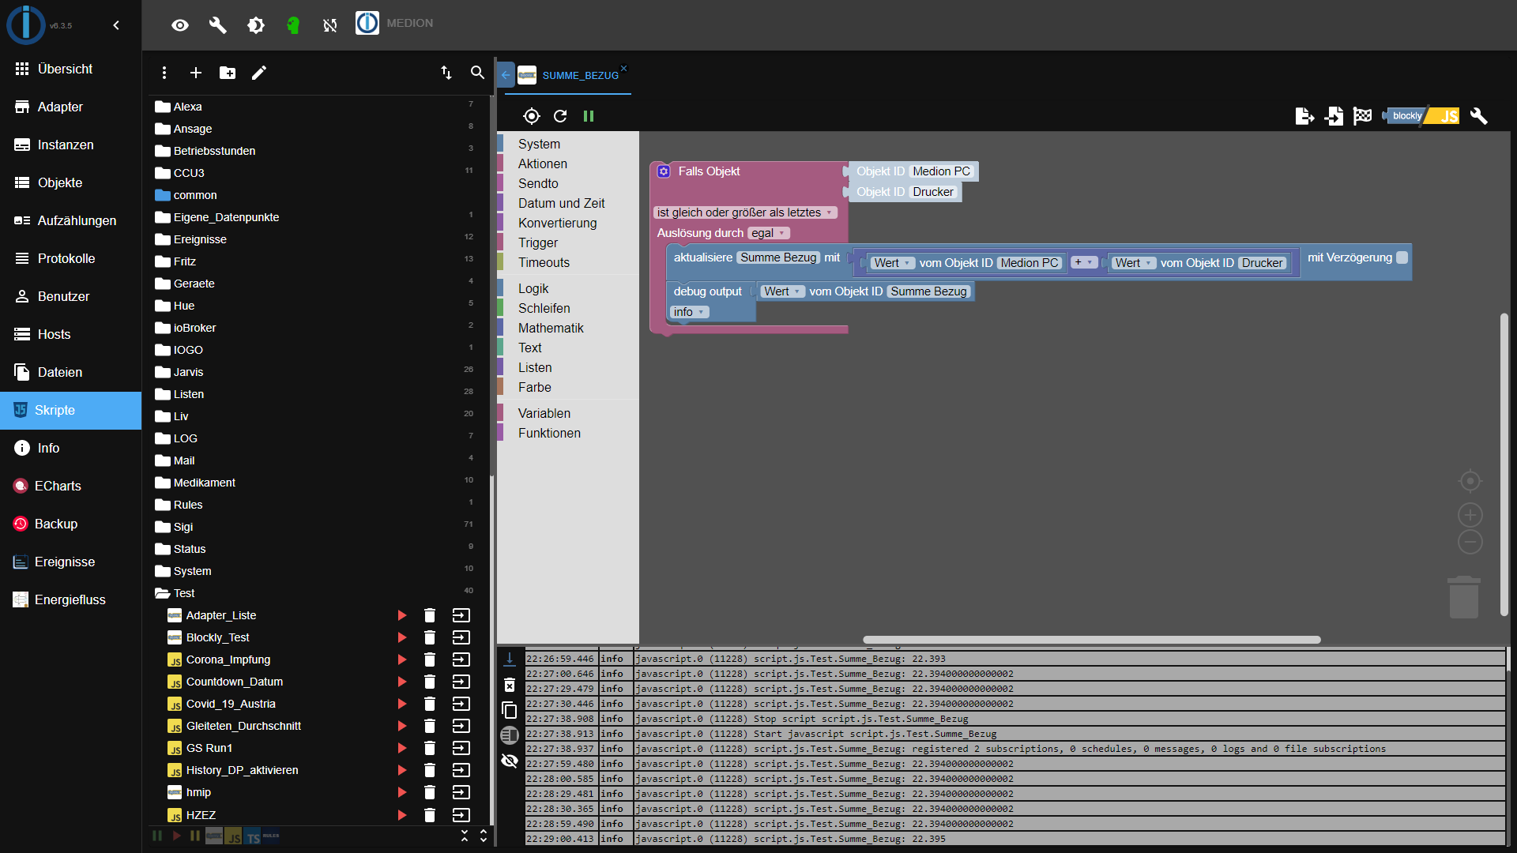Screen dimensions: 1517x853
Task: Click locate script crosshair icon
Action: 532,116
